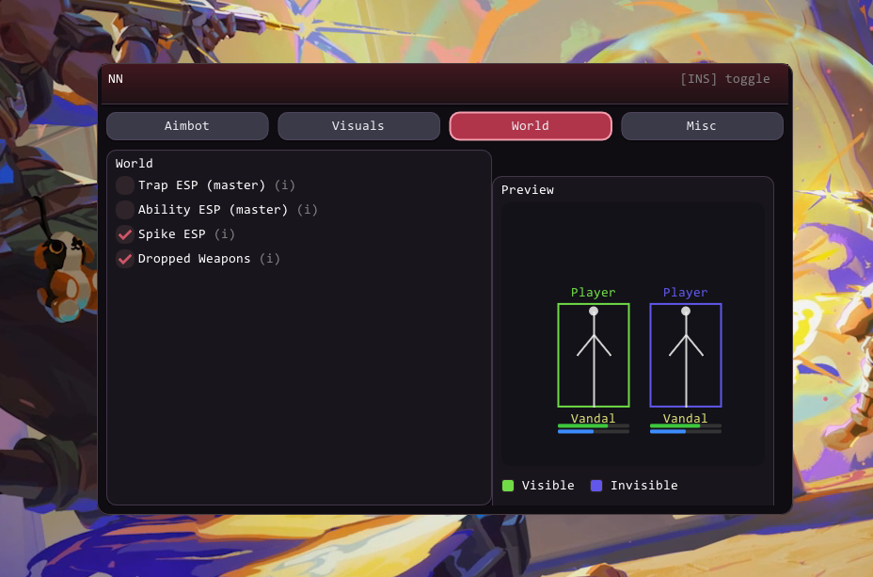Click the Vandal label under purple player

pos(685,418)
